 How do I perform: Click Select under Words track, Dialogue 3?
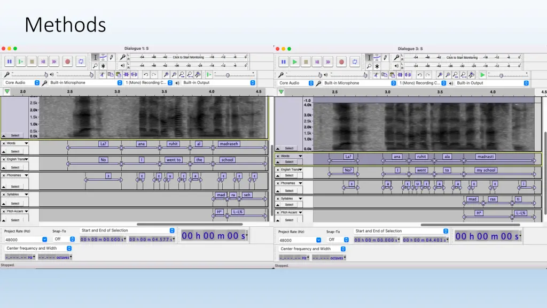click(289, 161)
